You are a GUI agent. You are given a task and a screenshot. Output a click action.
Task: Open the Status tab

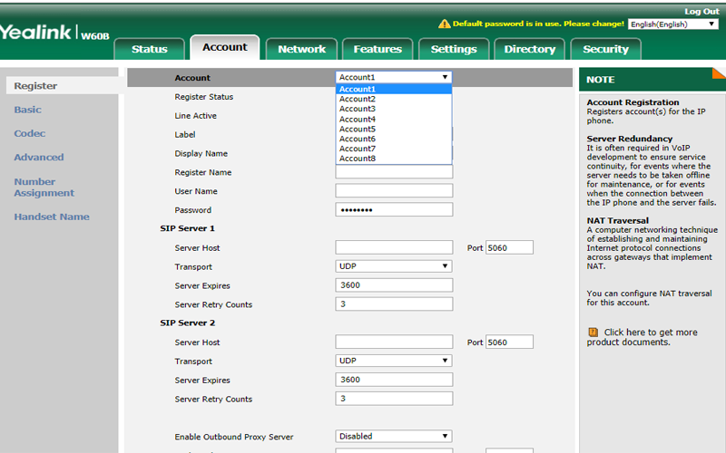[150, 49]
